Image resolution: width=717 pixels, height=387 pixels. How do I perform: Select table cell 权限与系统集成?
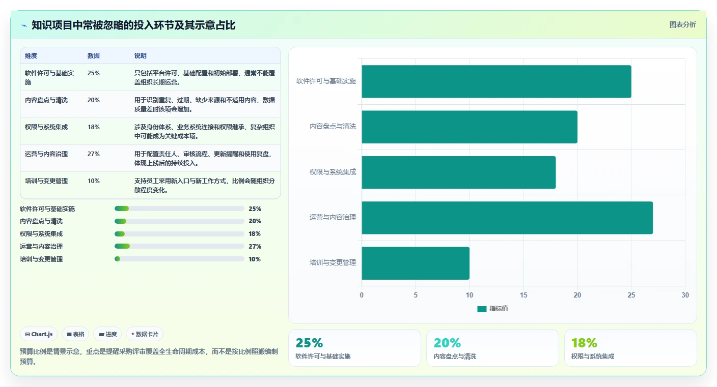46,127
